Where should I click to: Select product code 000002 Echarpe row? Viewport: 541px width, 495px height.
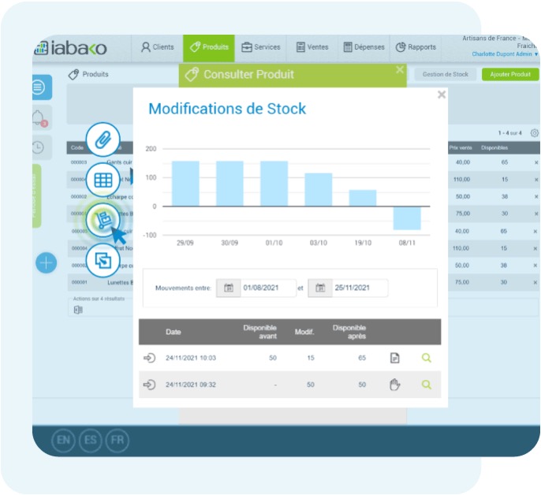click(x=79, y=196)
